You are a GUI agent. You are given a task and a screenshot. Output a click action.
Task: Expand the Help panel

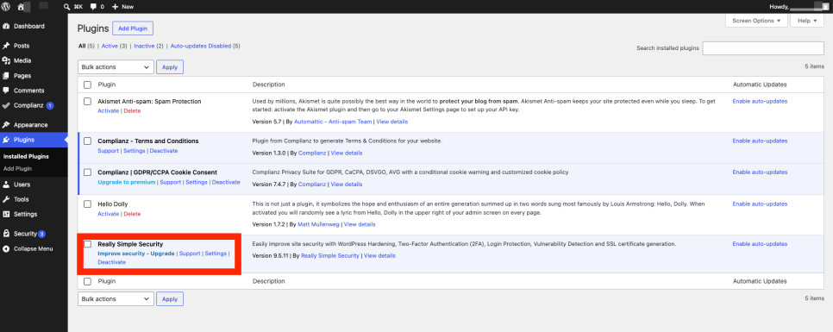click(x=807, y=21)
